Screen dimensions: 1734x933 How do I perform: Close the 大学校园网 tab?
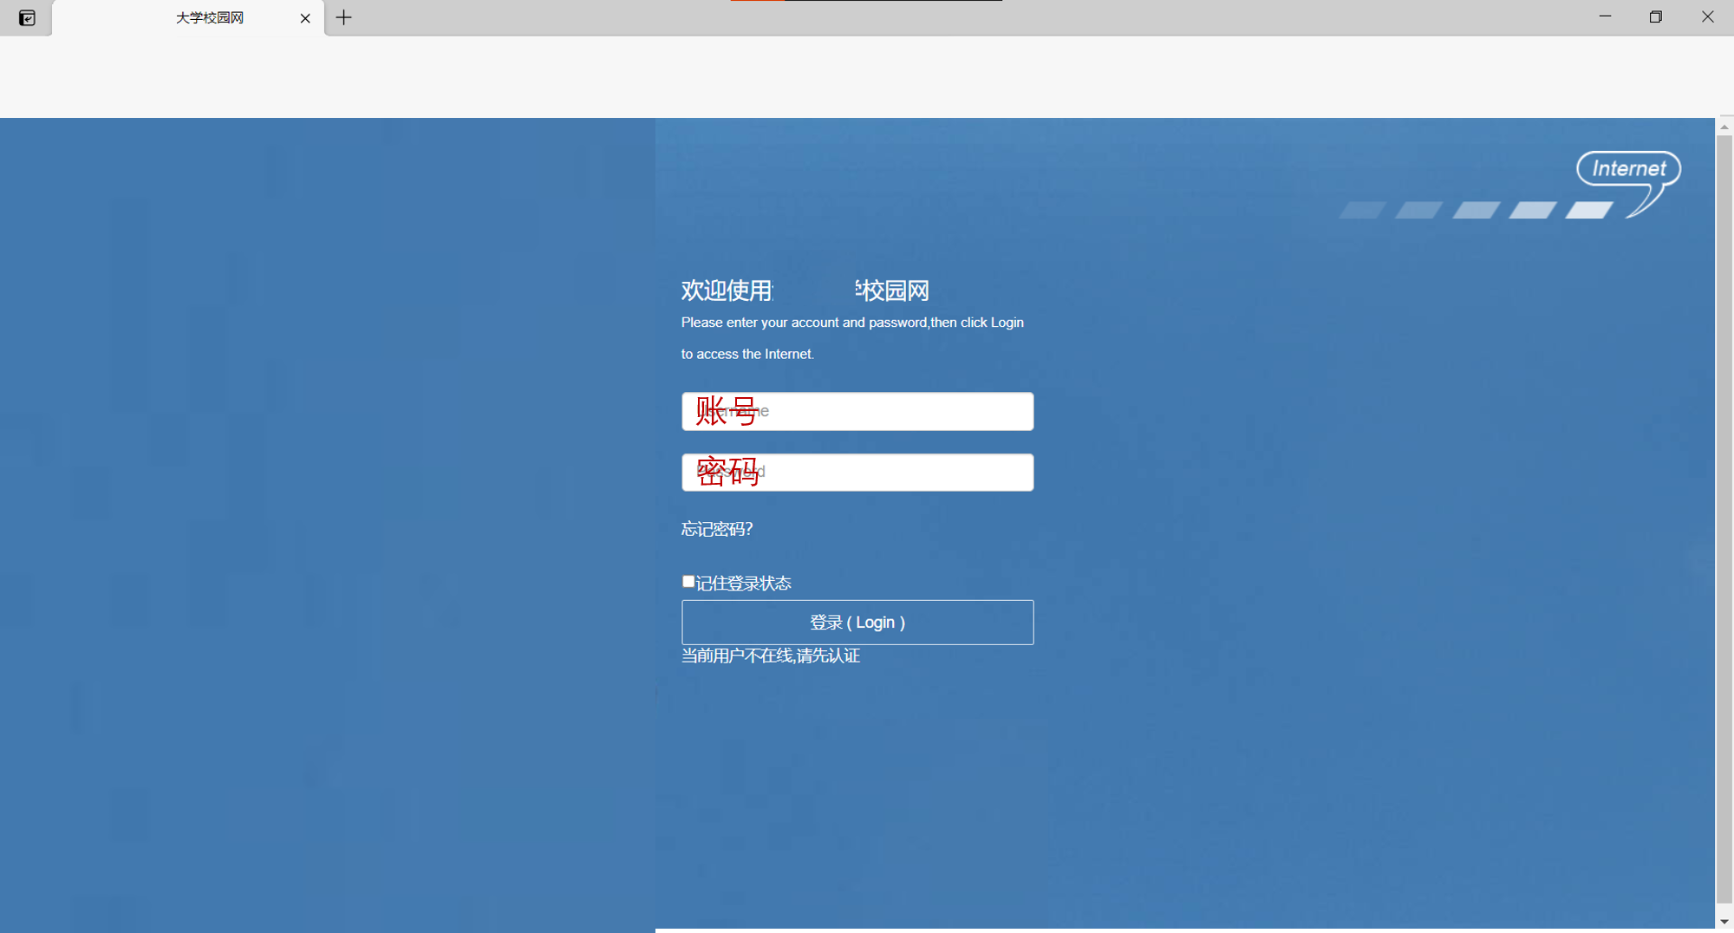point(305,18)
